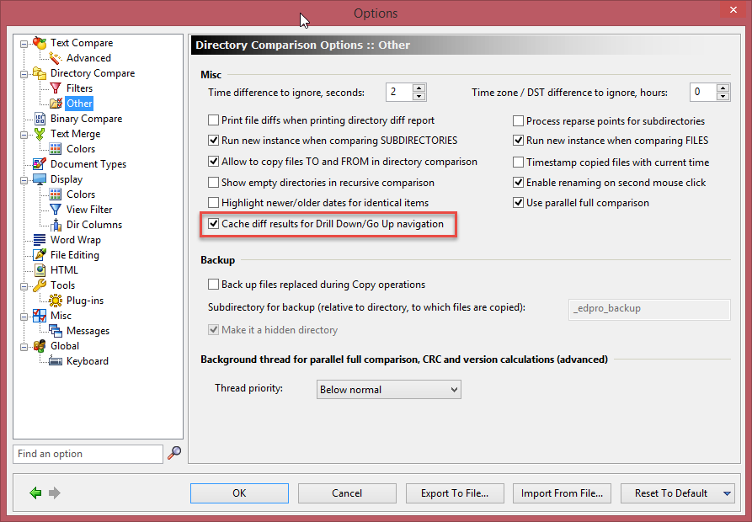Collapse the Text Compare tree node
The image size is (752, 522).
pos(24,44)
